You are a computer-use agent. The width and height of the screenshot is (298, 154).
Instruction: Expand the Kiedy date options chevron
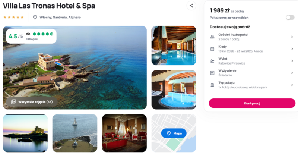point(292,49)
